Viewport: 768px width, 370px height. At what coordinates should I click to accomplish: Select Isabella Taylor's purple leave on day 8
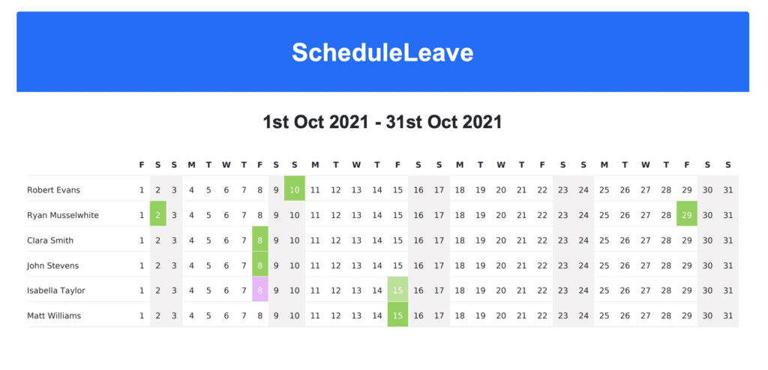tap(260, 291)
